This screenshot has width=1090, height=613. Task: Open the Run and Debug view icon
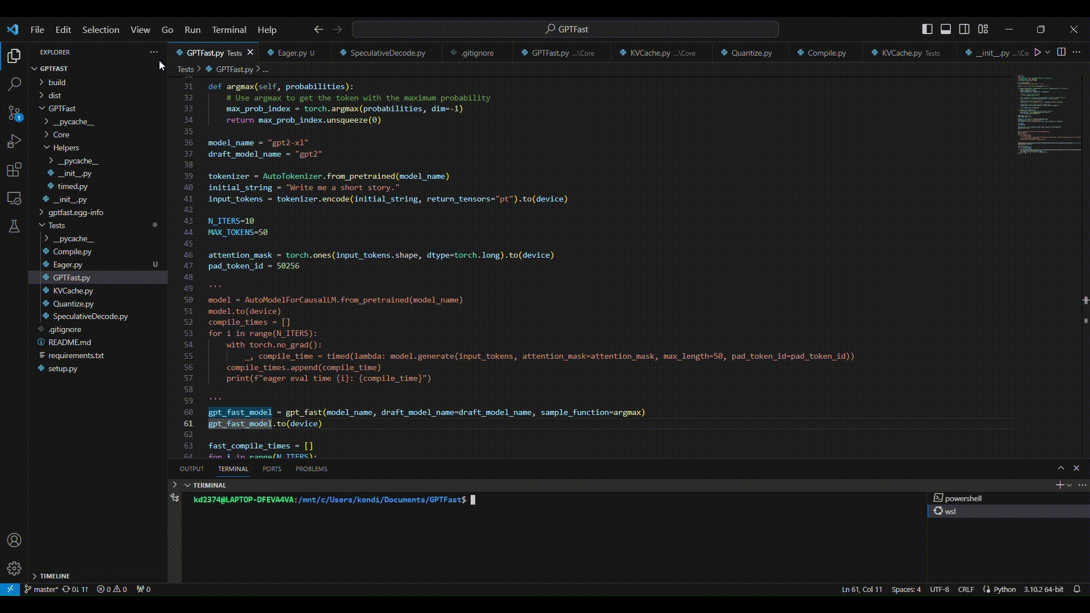click(14, 141)
